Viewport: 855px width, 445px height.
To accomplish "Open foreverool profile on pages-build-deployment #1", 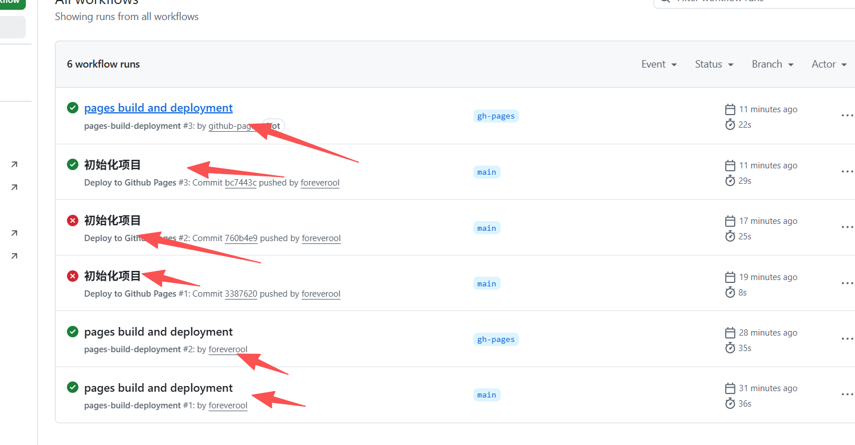I will click(228, 405).
